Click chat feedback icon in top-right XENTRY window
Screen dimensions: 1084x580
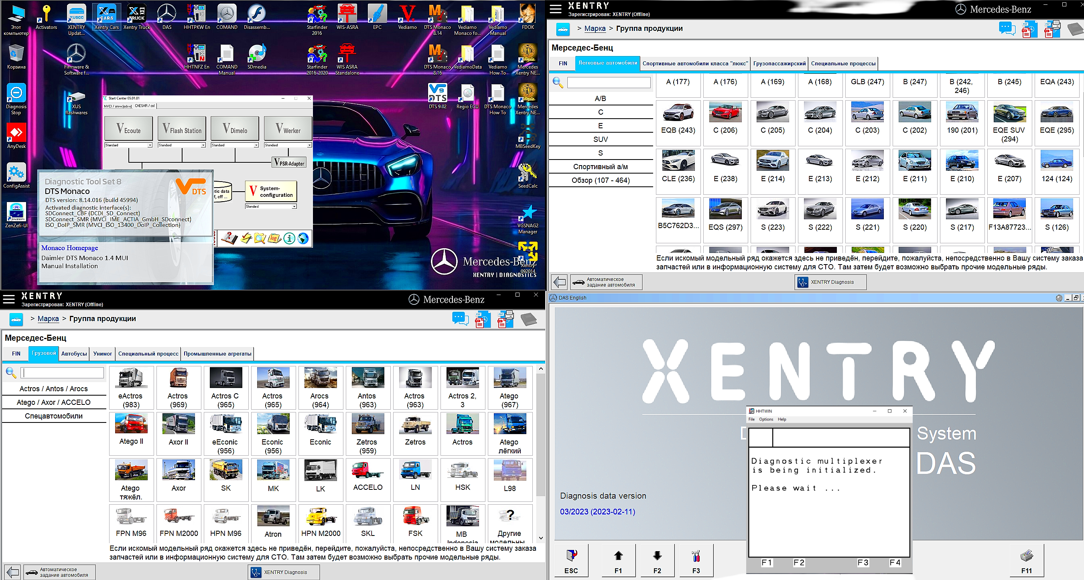coord(1007,29)
